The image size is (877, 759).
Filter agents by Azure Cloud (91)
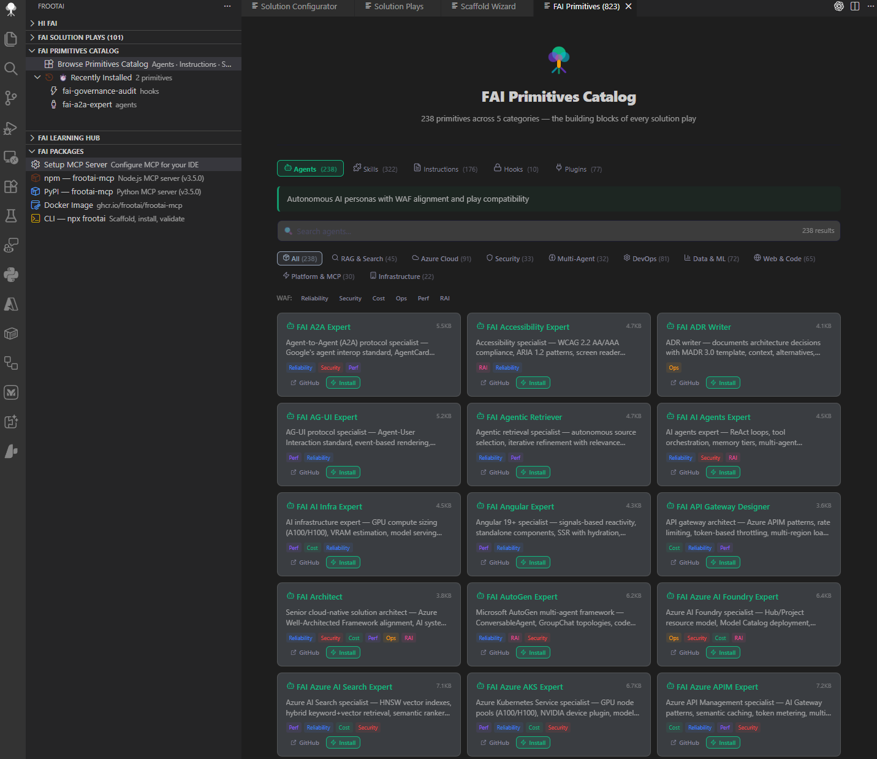click(x=441, y=259)
